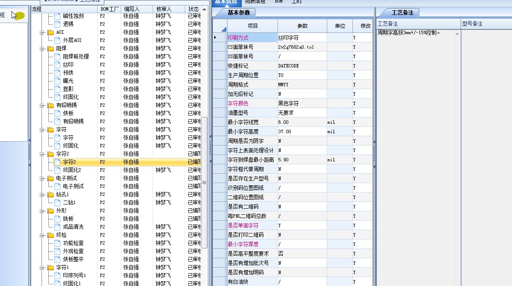Click the document icon beside 曝光
Viewport: 512px width, 286px height.
pos(57,81)
